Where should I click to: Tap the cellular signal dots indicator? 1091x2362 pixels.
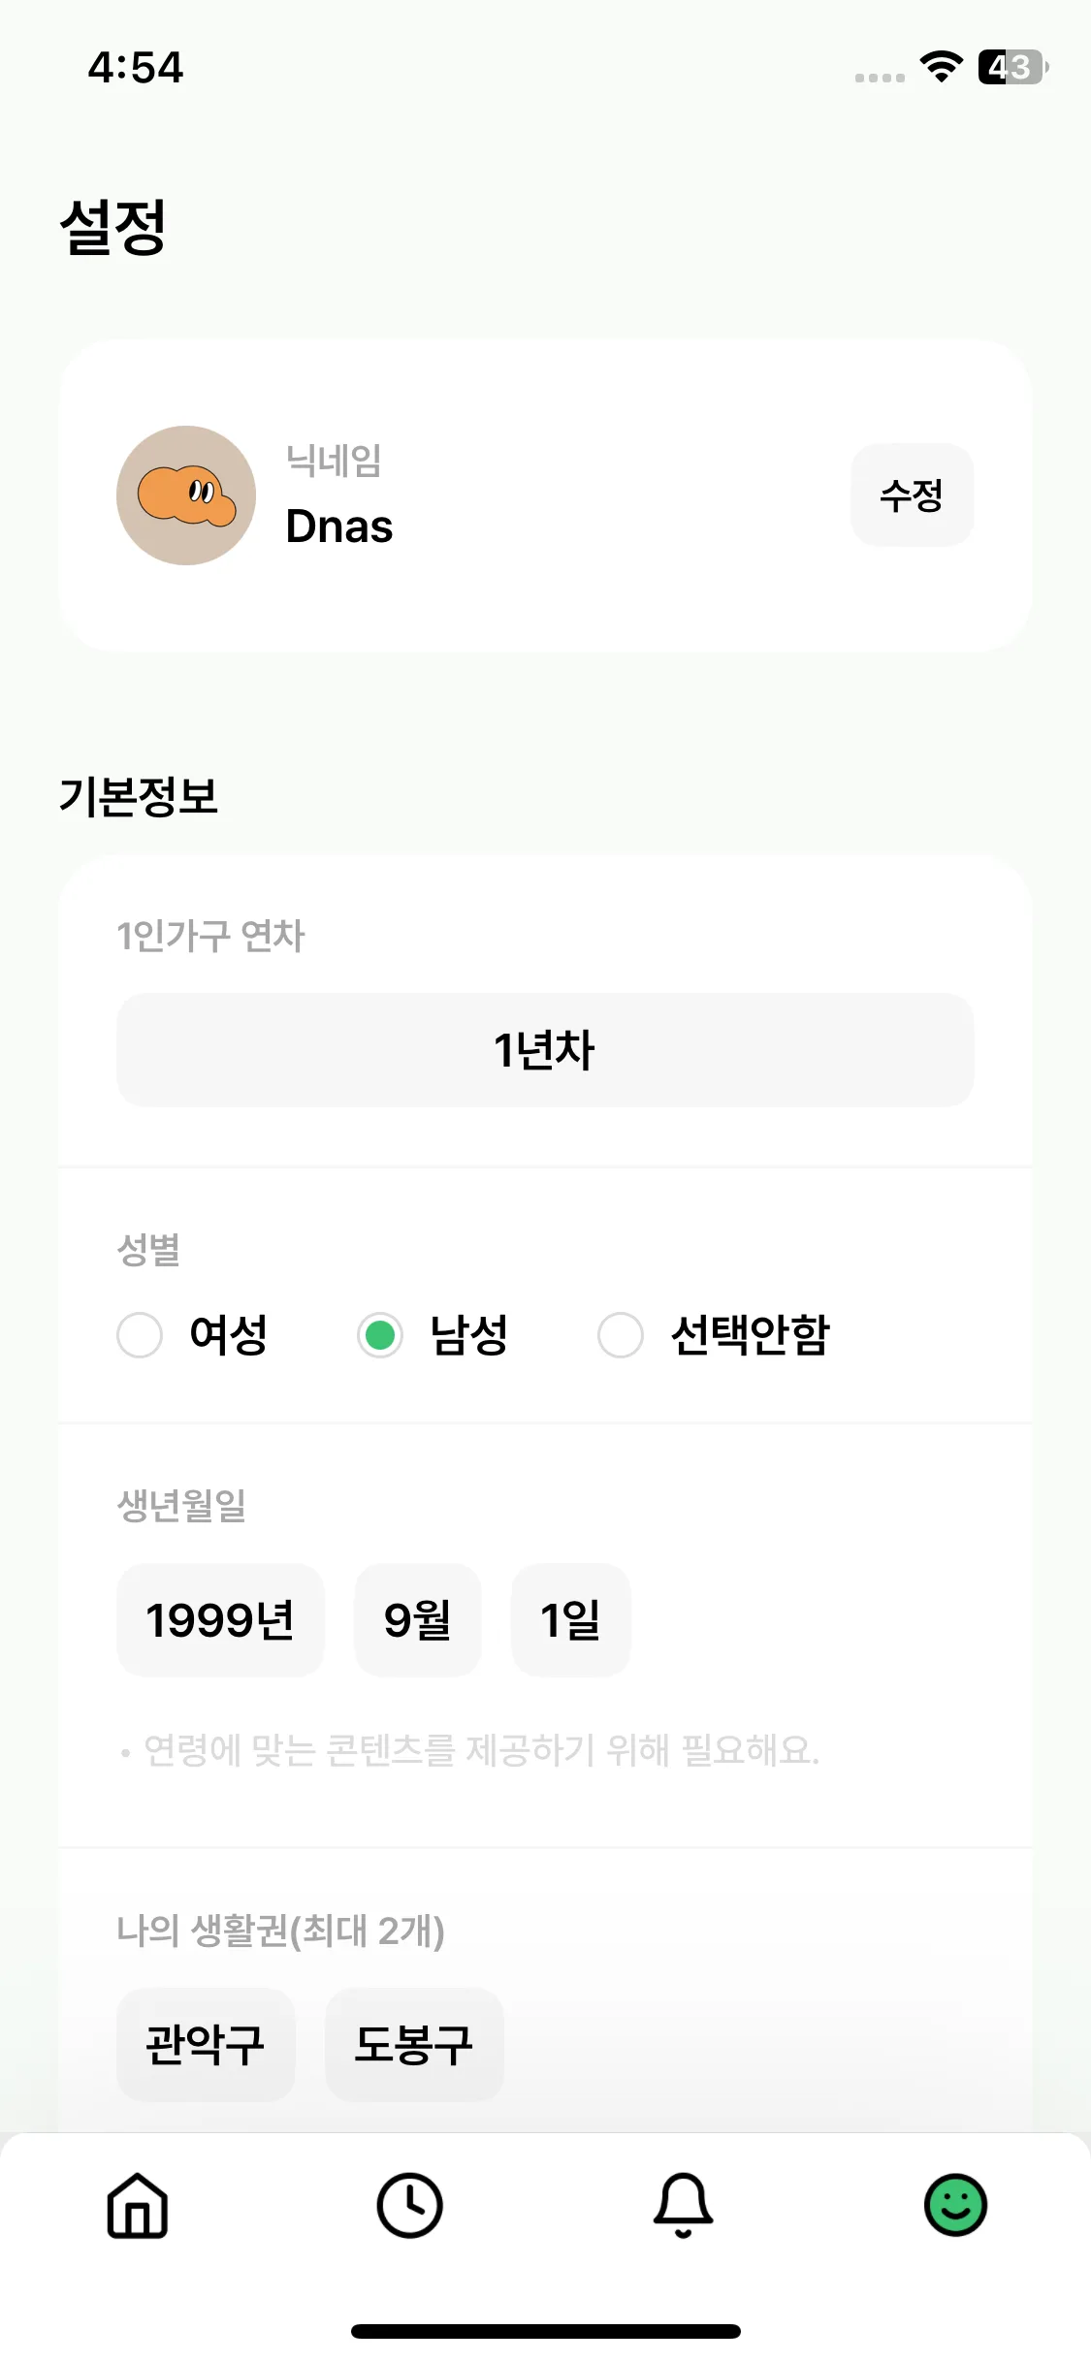880,78
